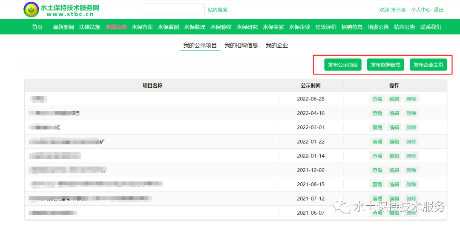460x227 pixels.
Task: Switch to 我的招聘信息 tab
Action: (241, 46)
